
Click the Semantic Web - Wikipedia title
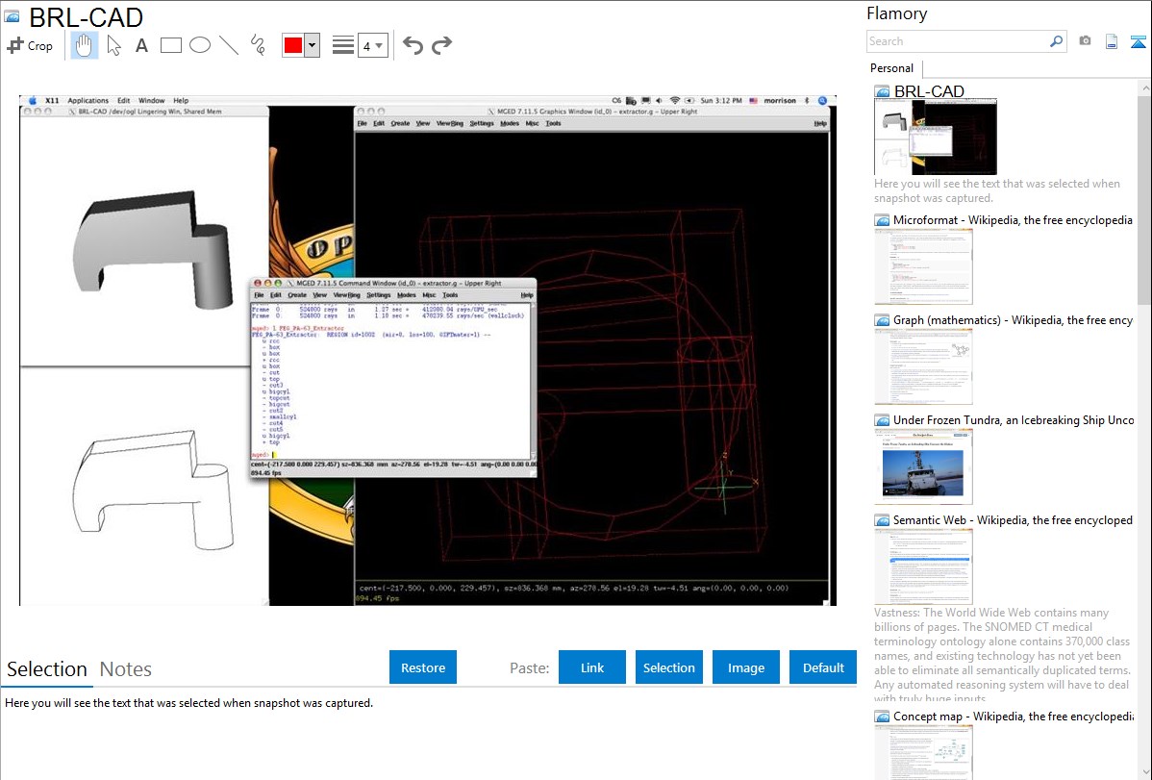point(1013,519)
